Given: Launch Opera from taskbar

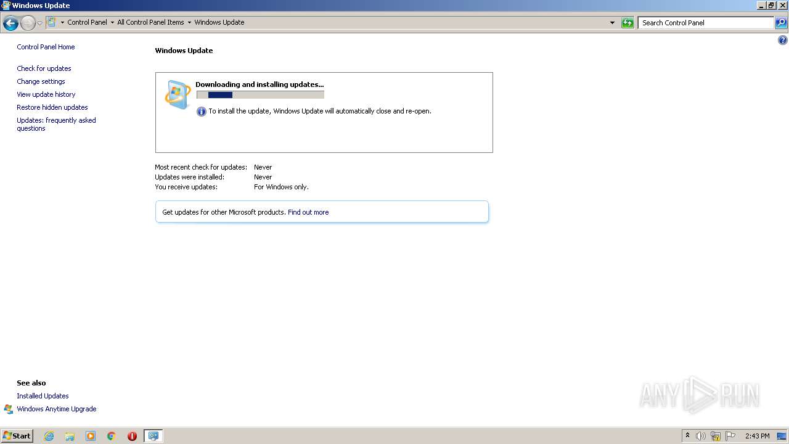Looking at the screenshot, I should pyautogui.click(x=132, y=436).
